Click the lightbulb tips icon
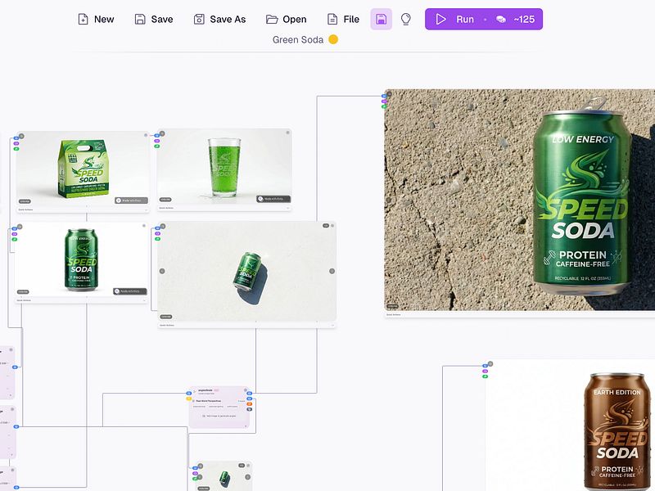 tap(405, 19)
